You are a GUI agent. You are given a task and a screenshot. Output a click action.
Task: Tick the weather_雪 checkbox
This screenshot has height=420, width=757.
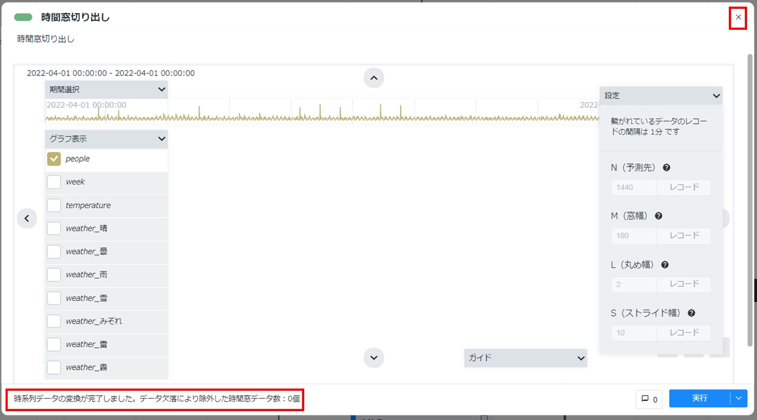54,298
